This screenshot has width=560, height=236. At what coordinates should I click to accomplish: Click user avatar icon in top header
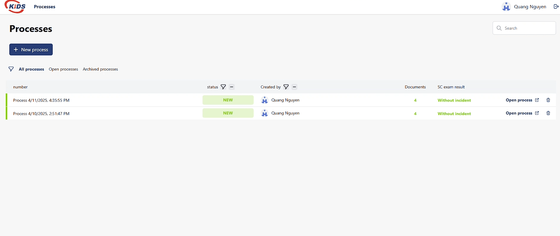coord(506,7)
